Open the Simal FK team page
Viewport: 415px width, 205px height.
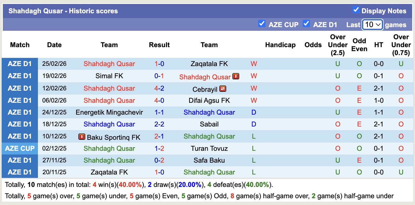point(109,76)
